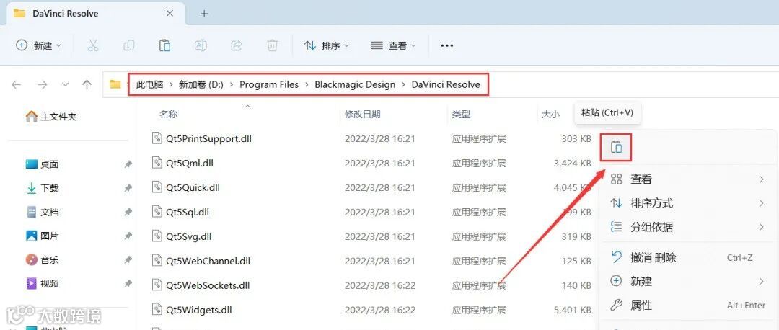The image size is (779, 330).
Task: Open 图片 in navigation pane
Action: tap(43, 236)
